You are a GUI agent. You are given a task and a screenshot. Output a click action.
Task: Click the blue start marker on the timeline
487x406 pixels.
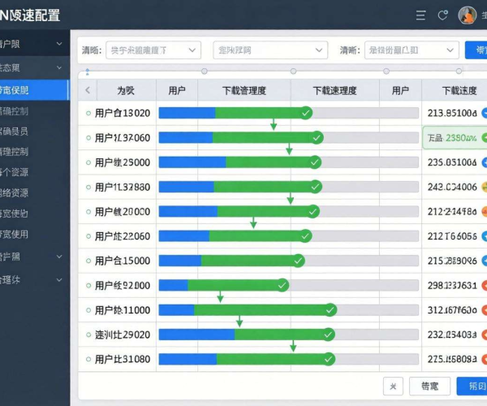(x=88, y=71)
